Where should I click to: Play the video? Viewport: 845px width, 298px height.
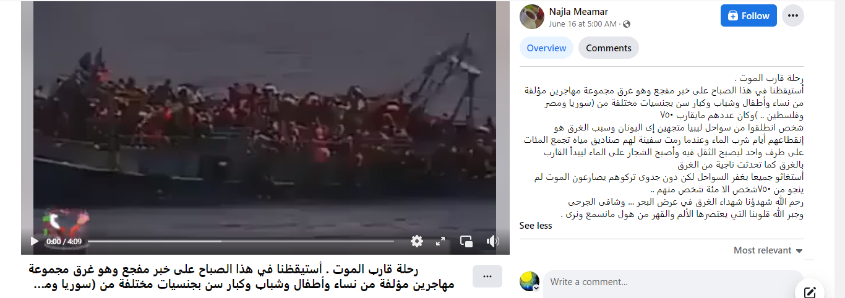coord(35,241)
